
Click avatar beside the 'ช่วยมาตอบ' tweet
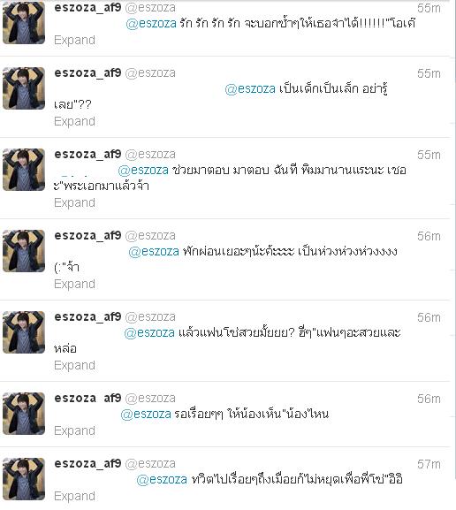[24, 170]
